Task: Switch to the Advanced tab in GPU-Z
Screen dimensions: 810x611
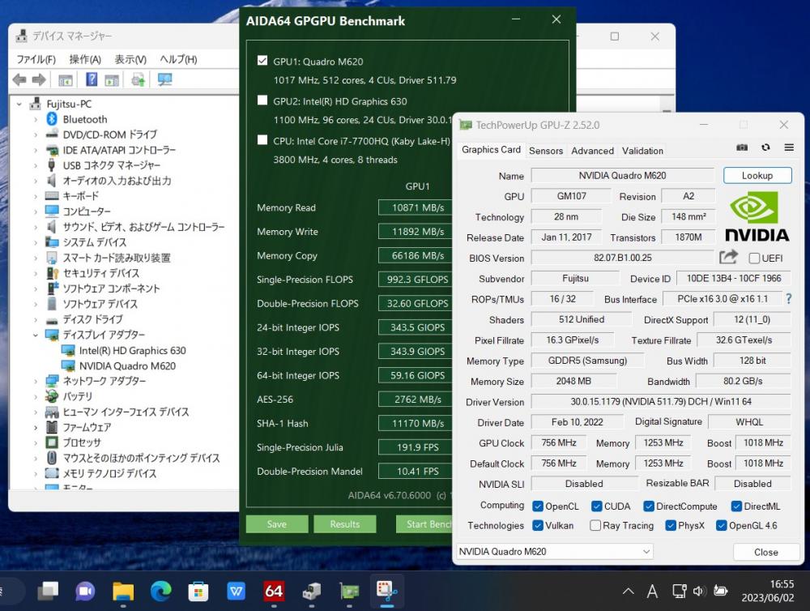Action: click(593, 151)
